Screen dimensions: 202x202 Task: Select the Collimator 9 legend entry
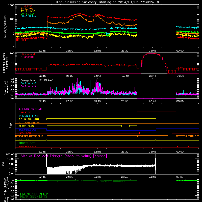coord(28,86)
